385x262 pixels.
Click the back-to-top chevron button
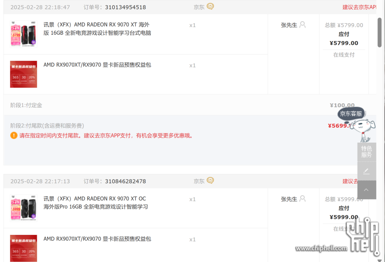367,190
